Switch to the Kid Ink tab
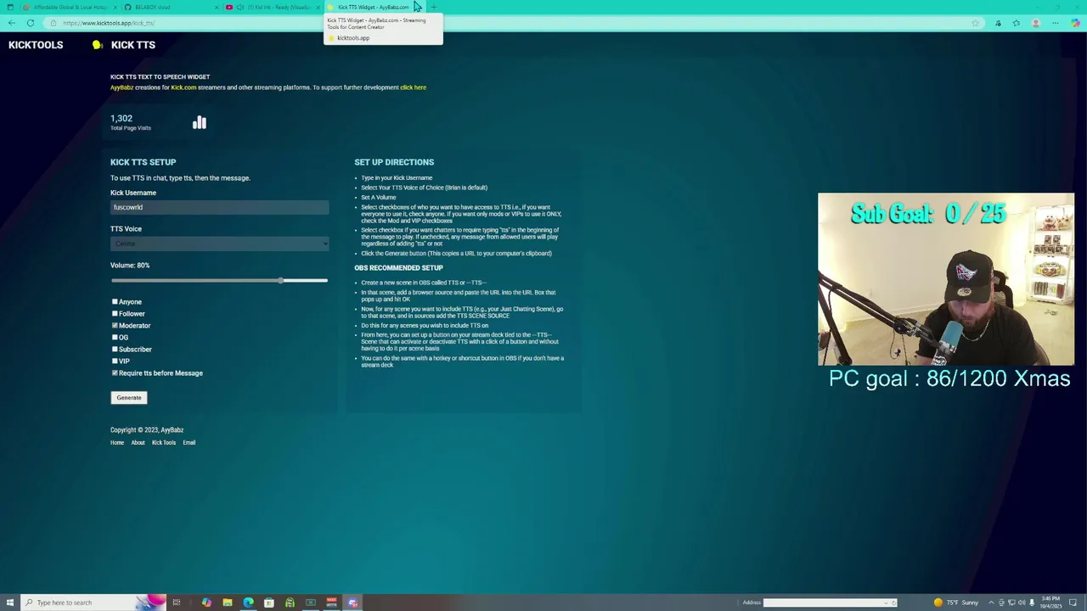Image resolution: width=1087 pixels, height=611 pixels. pyautogui.click(x=272, y=7)
